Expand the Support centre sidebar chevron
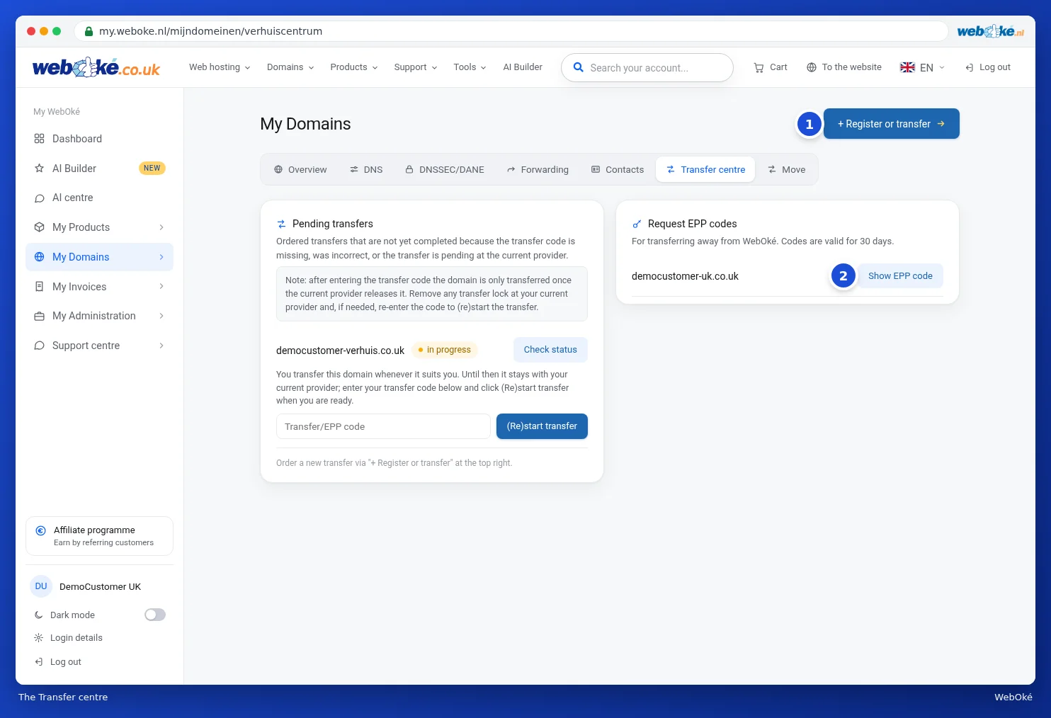 (x=161, y=346)
